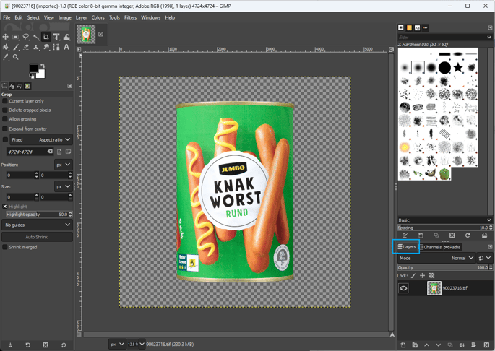The height and width of the screenshot is (351, 495).
Task: Select the Crop tool
Action: [x=46, y=38]
